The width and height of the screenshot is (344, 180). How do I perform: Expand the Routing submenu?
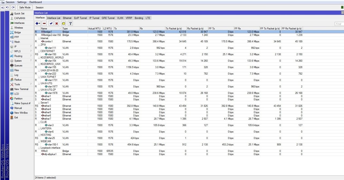(x=18, y=56)
